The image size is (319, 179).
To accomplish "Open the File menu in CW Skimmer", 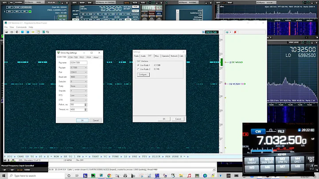I will (x=6, y=27).
